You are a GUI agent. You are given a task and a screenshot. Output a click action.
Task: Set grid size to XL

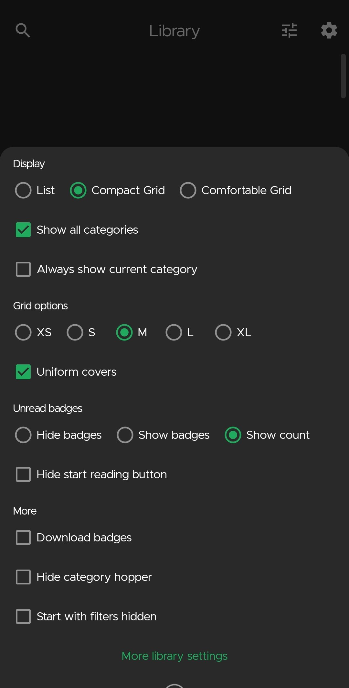point(233,332)
